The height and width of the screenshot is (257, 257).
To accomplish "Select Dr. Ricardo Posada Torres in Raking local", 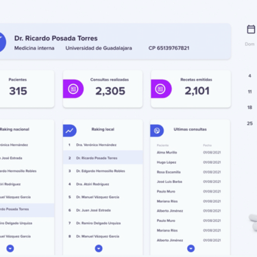I will coord(103,158).
